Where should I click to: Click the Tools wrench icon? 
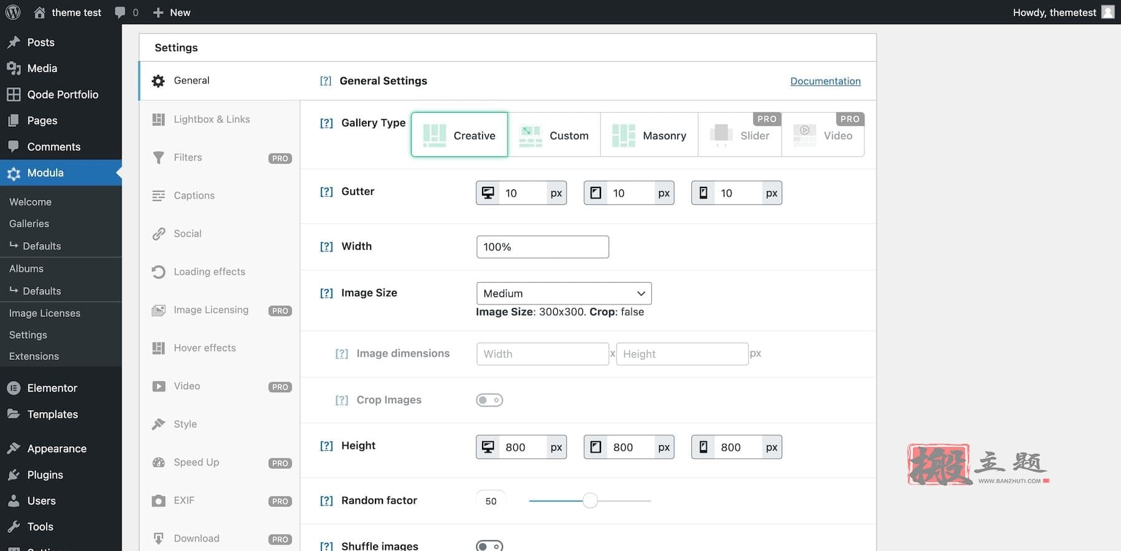click(14, 527)
